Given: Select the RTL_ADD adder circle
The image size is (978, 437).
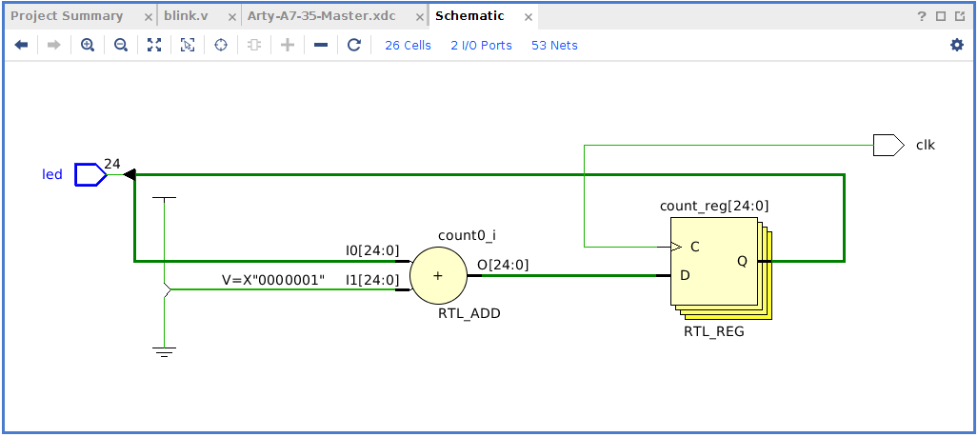Looking at the screenshot, I should point(438,275).
